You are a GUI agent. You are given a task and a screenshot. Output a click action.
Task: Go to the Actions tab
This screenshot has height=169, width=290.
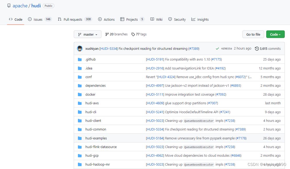tap(106, 19)
